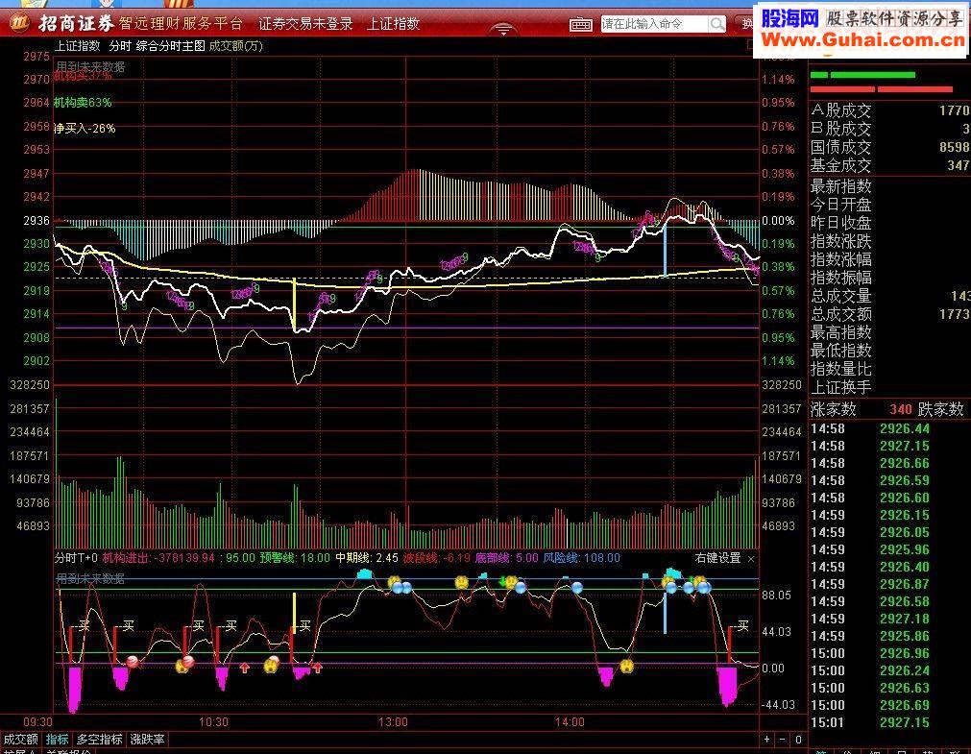Click the 0 reset button near zoom controls

click(x=798, y=740)
